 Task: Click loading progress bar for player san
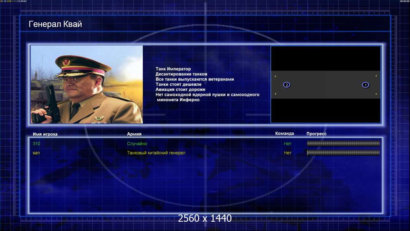[x=343, y=152]
